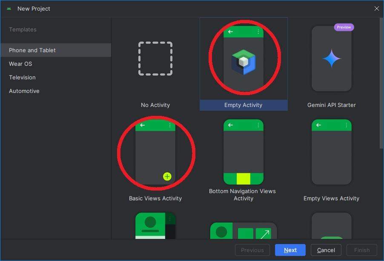
Task: Click the disabled Previous button
Action: point(252,250)
